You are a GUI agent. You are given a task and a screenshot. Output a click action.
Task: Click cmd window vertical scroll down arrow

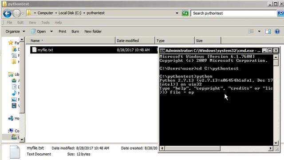click(276, 143)
